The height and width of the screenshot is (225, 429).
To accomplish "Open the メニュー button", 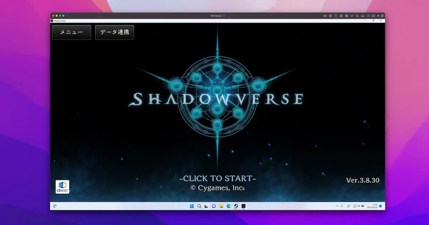I will (71, 32).
